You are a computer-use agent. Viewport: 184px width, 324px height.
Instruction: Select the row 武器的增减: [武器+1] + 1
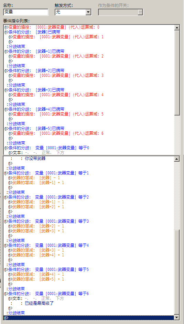click(x=89, y=183)
